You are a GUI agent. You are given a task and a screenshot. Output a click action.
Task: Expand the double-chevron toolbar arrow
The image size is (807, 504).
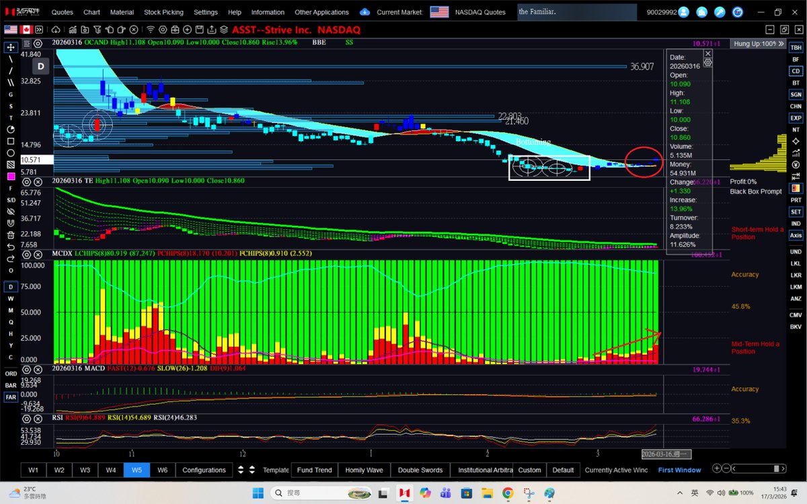[39, 30]
